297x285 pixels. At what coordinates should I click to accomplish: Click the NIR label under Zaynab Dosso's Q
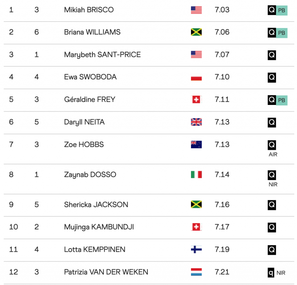click(273, 185)
